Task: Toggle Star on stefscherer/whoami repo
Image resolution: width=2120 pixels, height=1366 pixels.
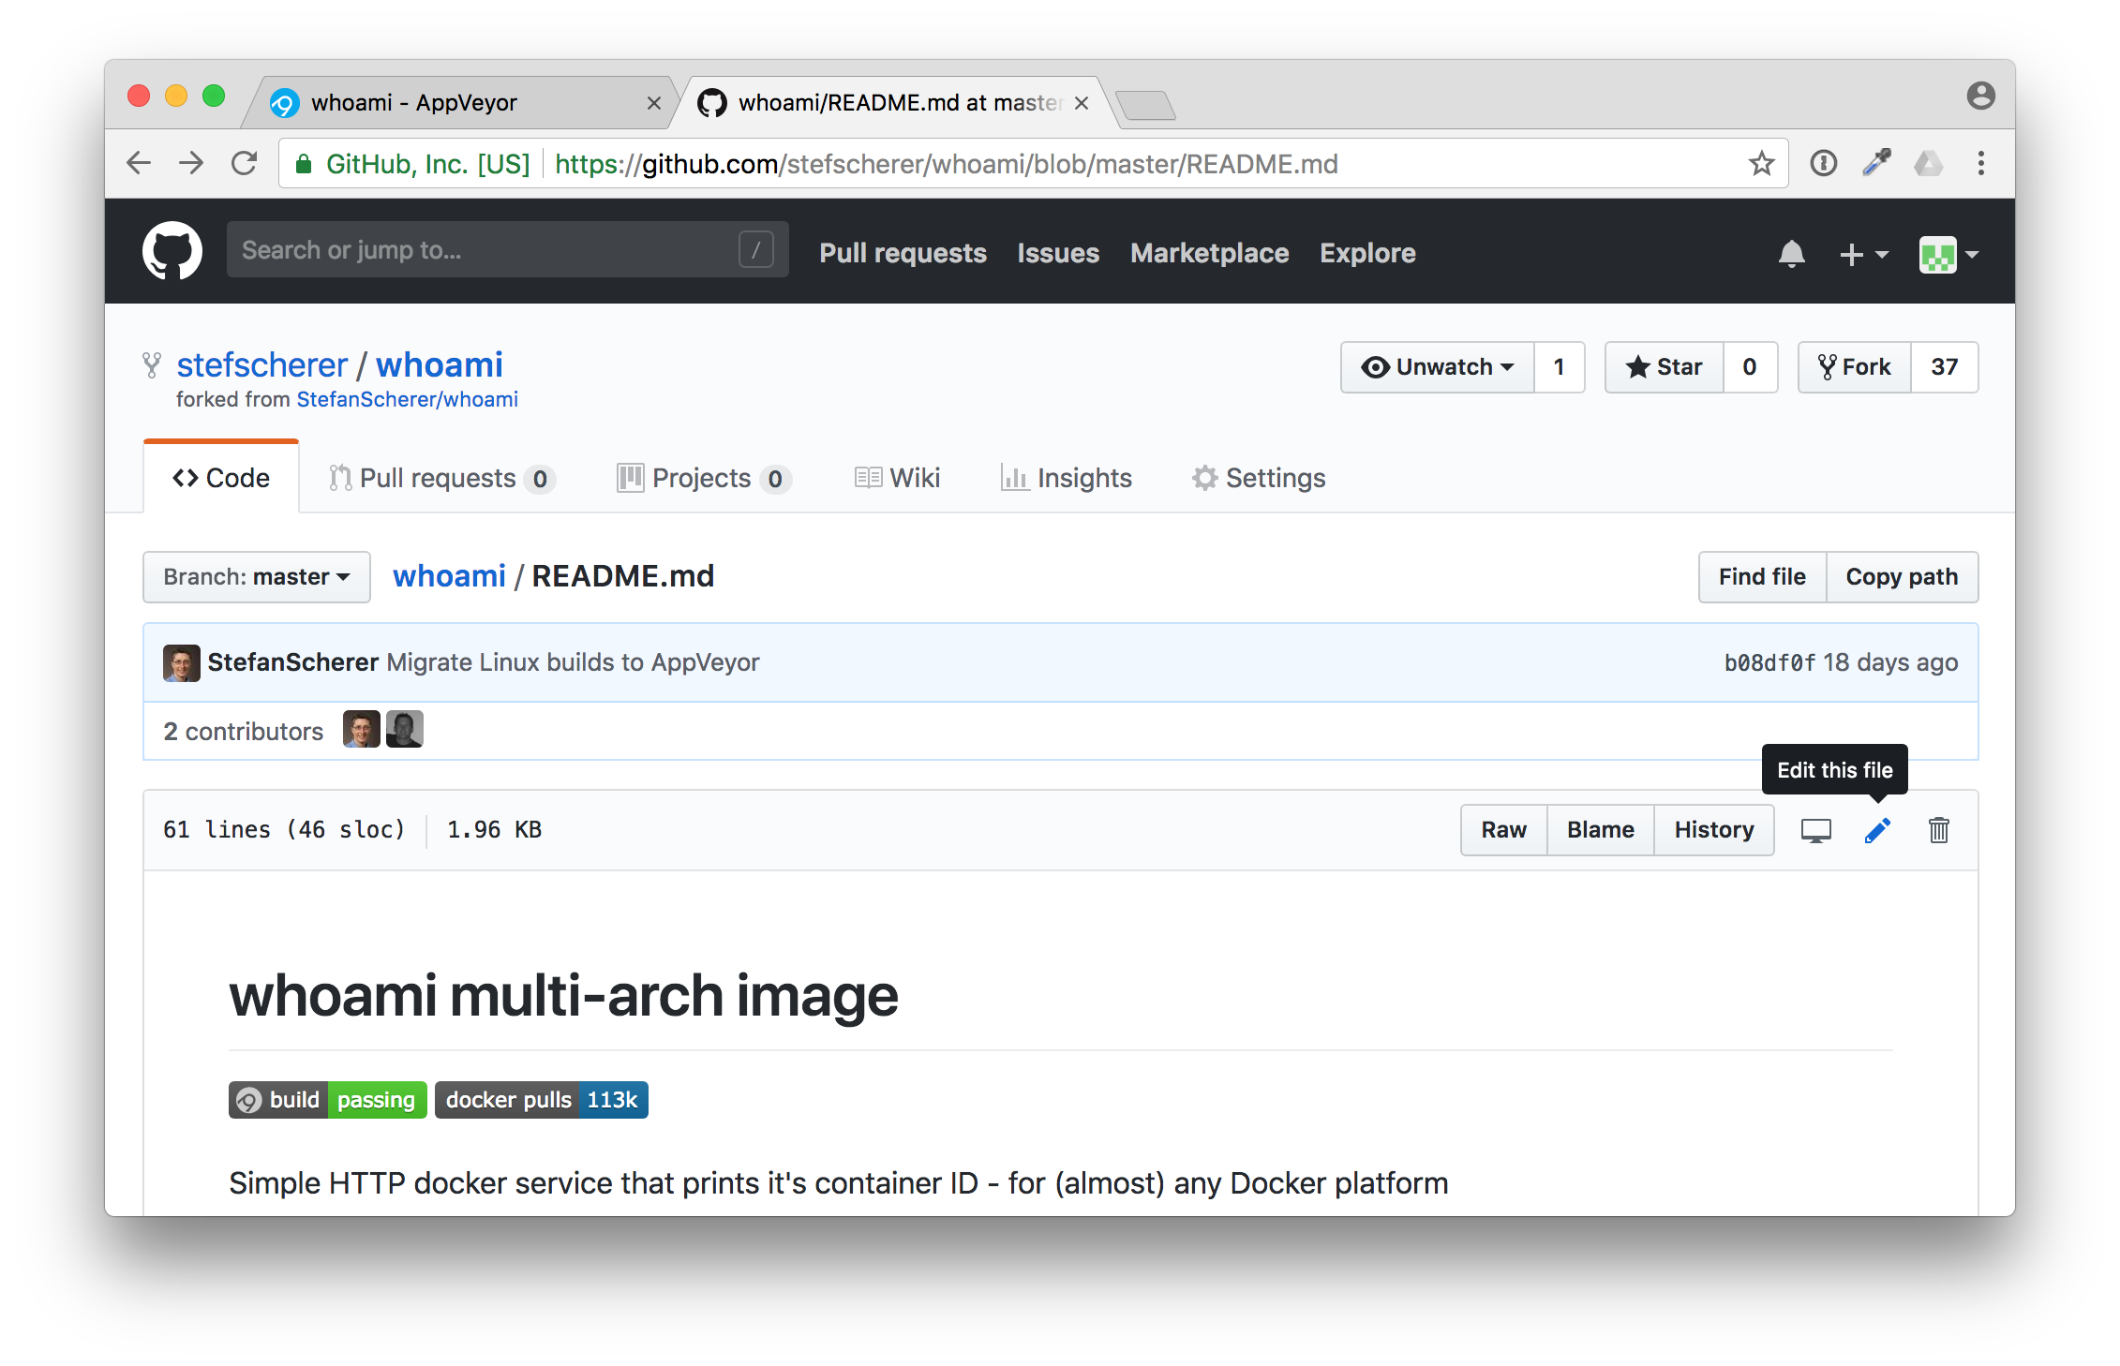Action: (x=1665, y=366)
